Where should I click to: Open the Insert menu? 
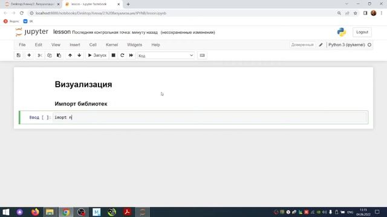(x=75, y=45)
